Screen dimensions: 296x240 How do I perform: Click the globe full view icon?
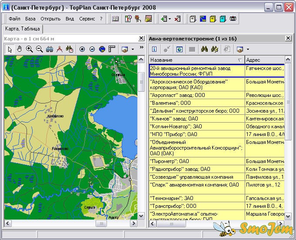pos(102,49)
